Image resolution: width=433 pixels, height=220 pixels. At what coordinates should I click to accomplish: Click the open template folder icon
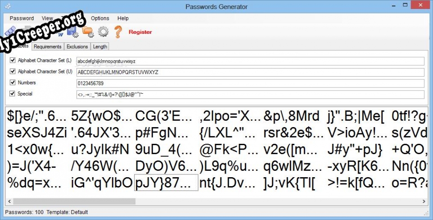(88, 32)
